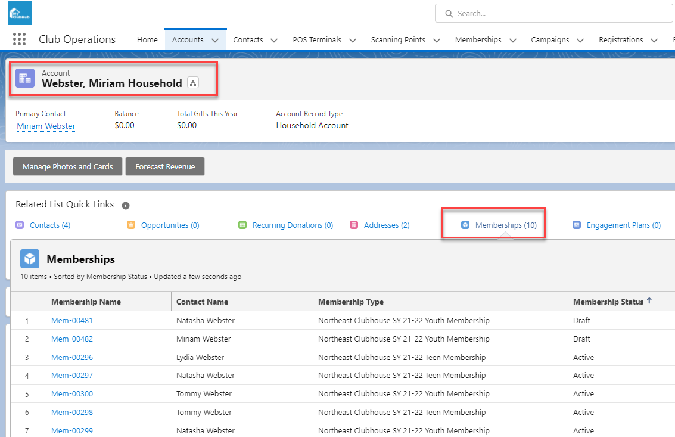The image size is (675, 437).
Task: Click the Memberships cube icon in list header
Action: (30, 259)
